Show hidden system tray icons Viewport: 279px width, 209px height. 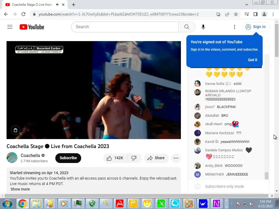tap(232, 204)
